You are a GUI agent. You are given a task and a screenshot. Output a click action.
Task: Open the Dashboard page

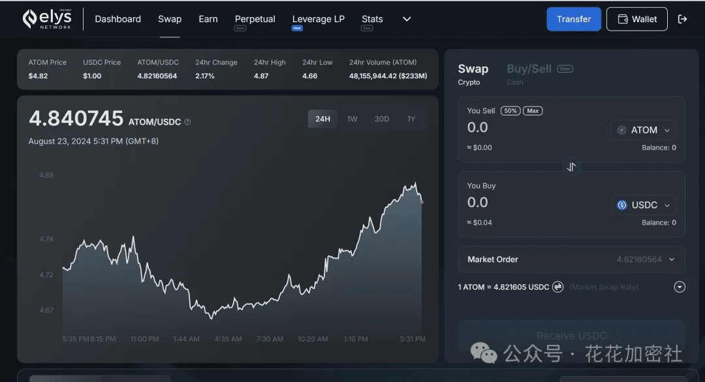click(x=117, y=19)
